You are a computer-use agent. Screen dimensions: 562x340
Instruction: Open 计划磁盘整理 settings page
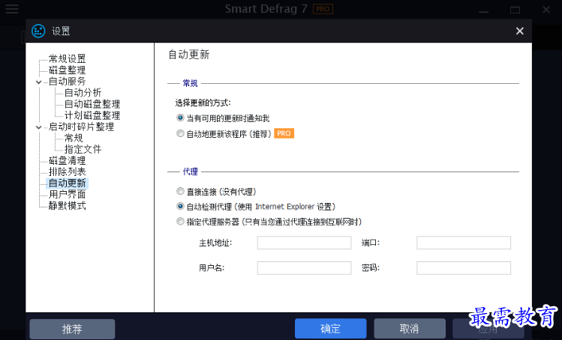[92, 115]
